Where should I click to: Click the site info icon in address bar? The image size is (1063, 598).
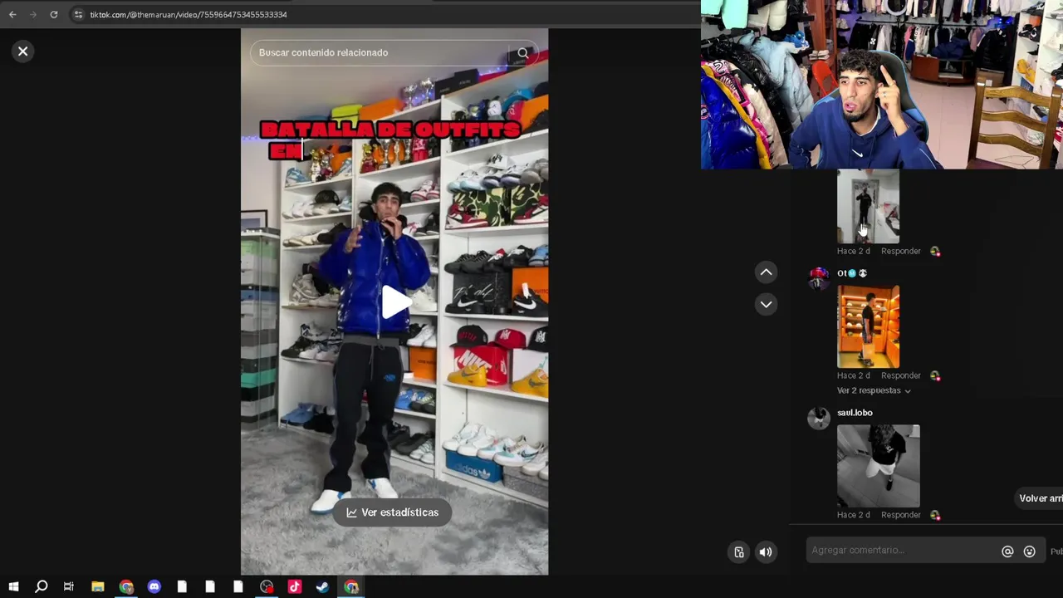pyautogui.click(x=78, y=14)
